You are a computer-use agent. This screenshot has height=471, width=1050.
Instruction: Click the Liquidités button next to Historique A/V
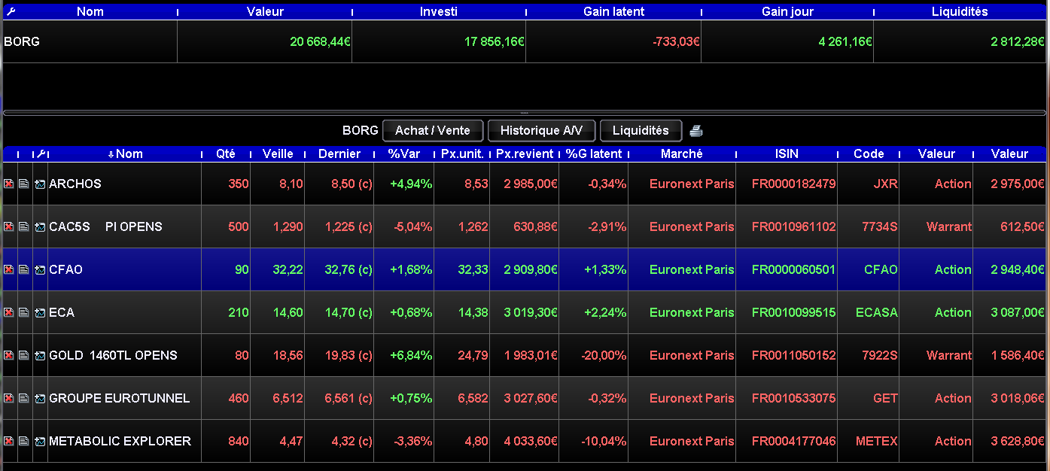pyautogui.click(x=641, y=131)
